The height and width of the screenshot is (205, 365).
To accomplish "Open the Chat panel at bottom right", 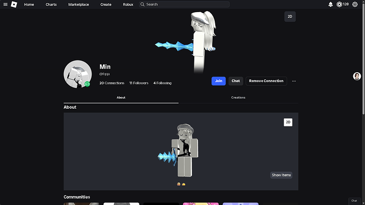I will click(354, 201).
